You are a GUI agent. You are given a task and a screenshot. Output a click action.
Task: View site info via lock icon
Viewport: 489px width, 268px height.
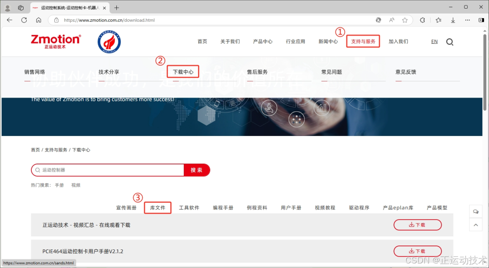[57, 20]
